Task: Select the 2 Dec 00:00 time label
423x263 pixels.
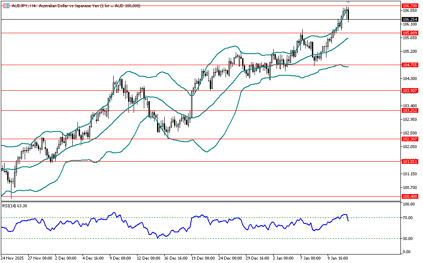Action: point(66,258)
